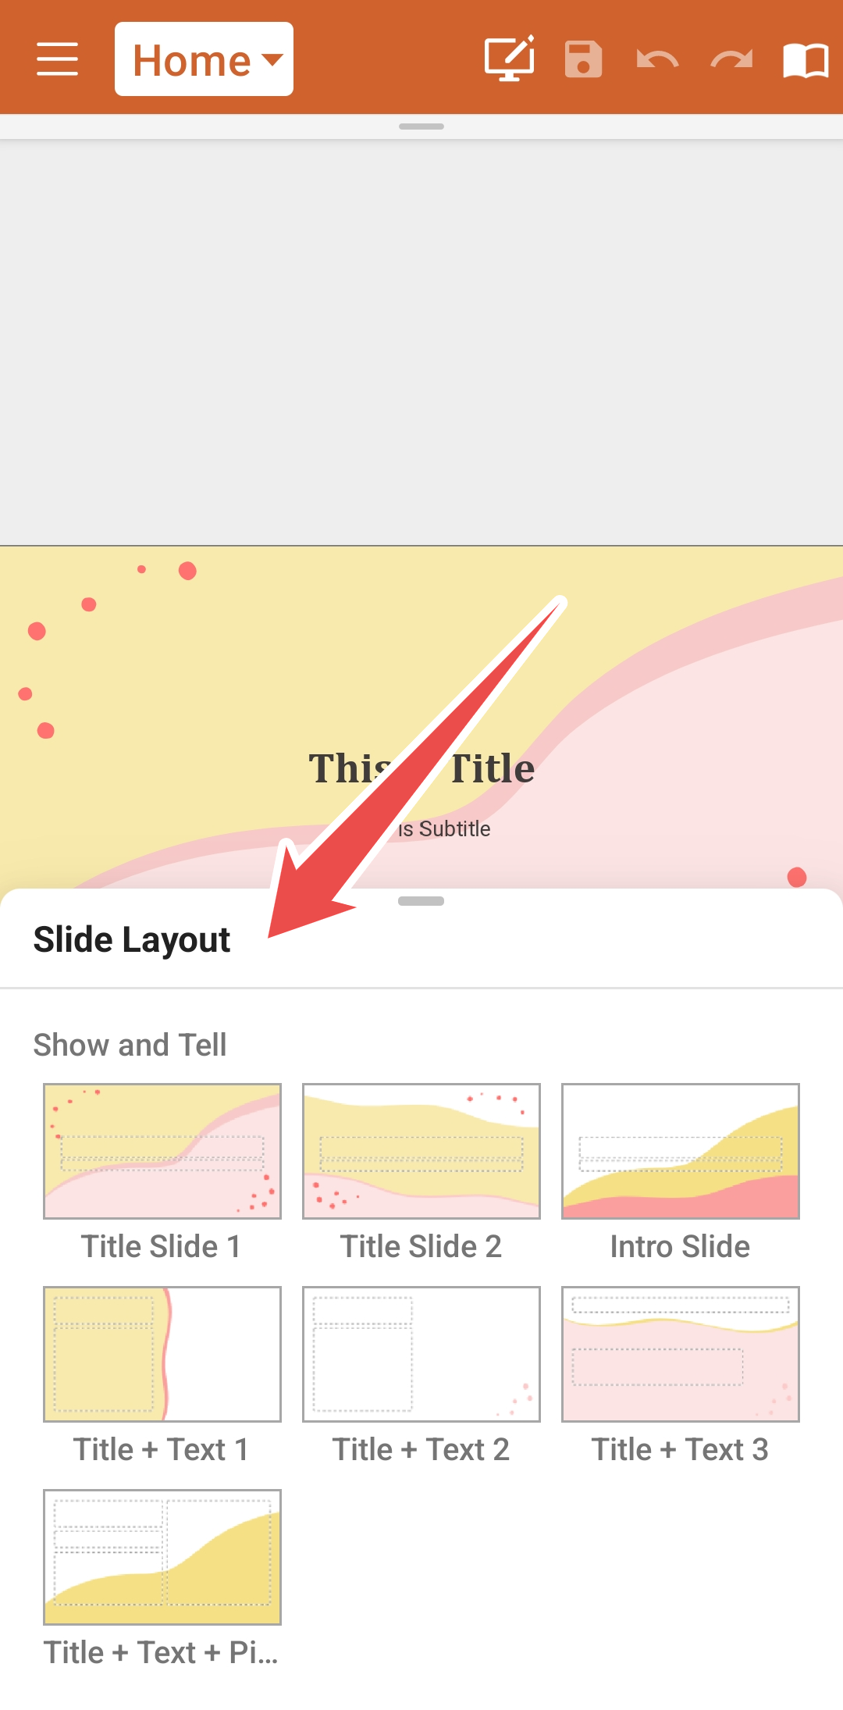Select the Title Slide 1 layout
Screen dimensions: 843x1710
(x=162, y=1151)
